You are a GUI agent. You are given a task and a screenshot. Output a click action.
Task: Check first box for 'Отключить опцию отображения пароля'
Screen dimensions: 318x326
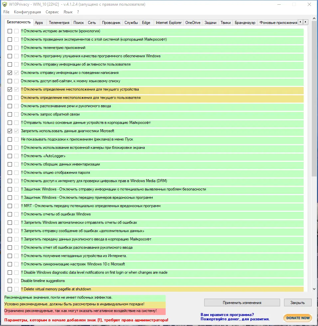(10, 172)
